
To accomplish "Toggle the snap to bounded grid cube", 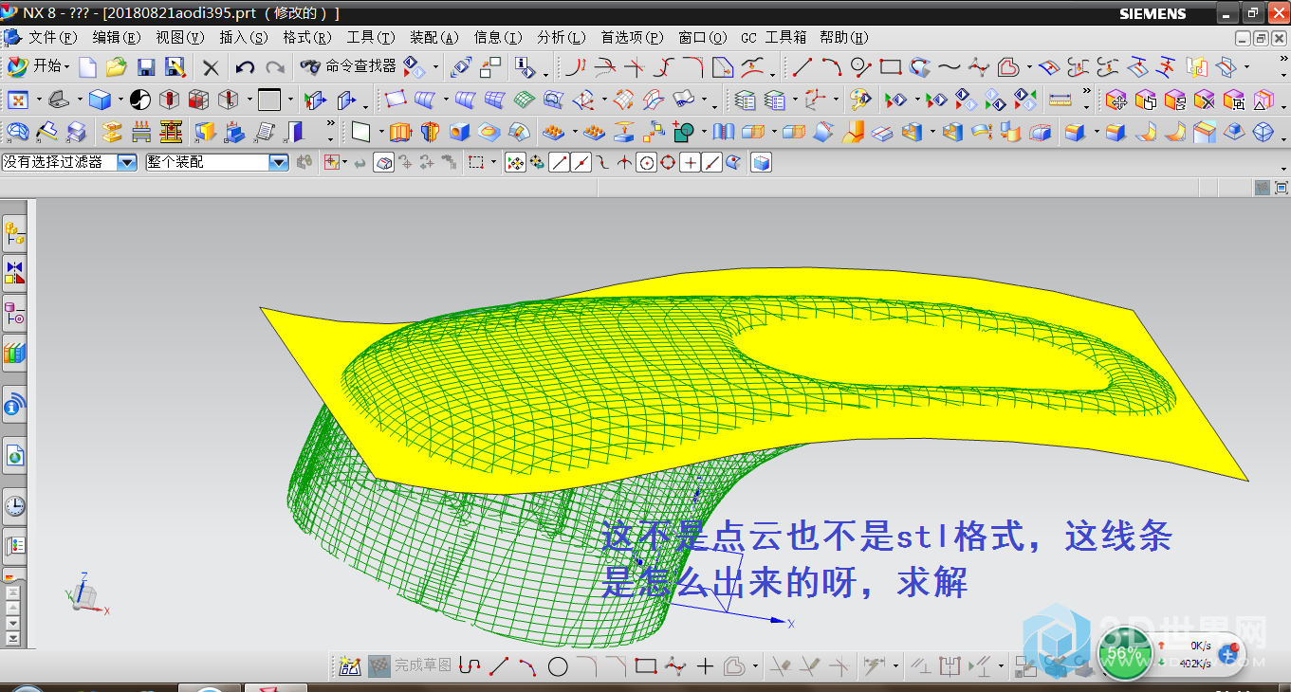I will point(761,163).
